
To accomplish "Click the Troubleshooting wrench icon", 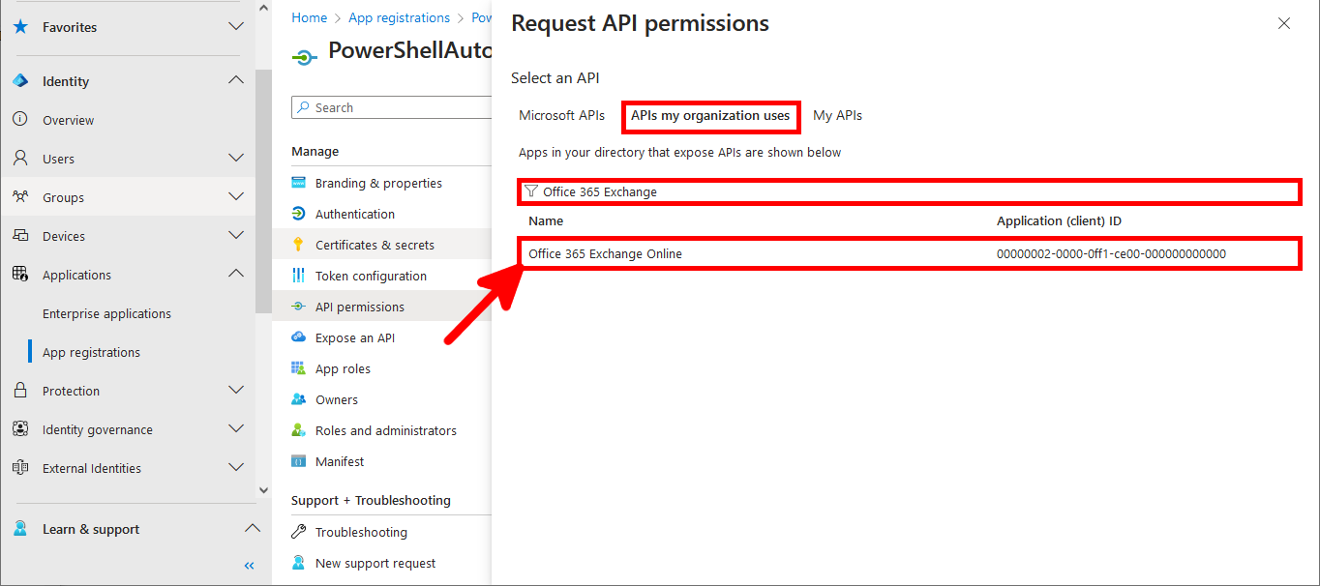I will [300, 531].
